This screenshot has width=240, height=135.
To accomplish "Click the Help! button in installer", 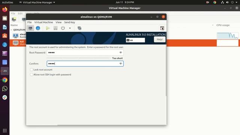I will coord(159,39).
